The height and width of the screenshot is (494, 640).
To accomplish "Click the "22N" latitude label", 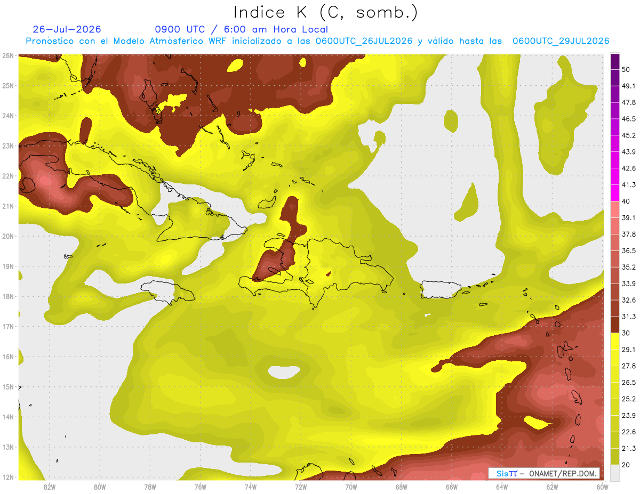I will click(x=8, y=176).
